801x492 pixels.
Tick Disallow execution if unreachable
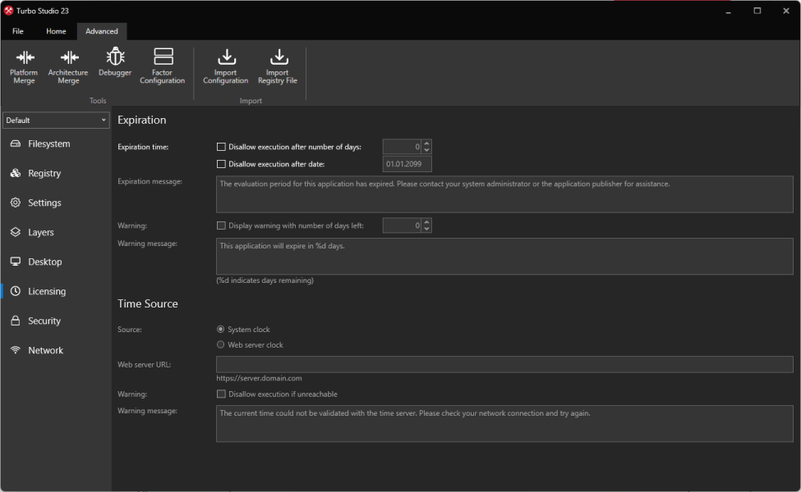click(221, 394)
